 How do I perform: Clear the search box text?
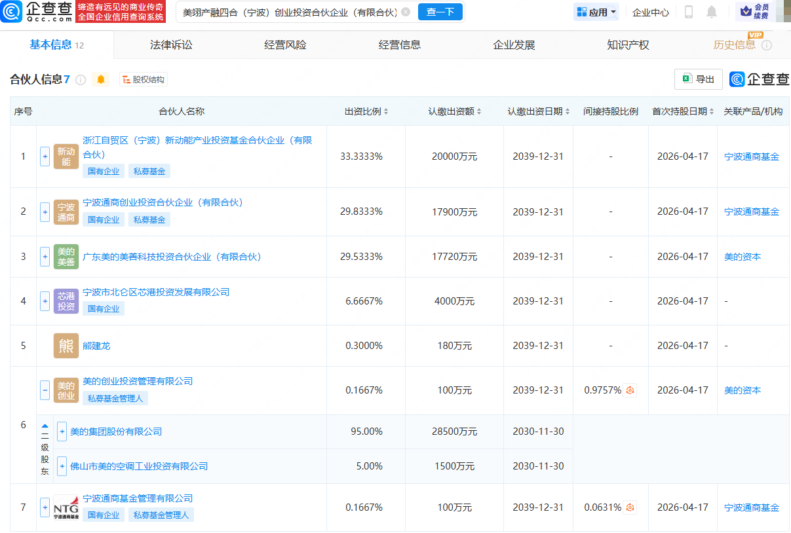pyautogui.click(x=406, y=12)
